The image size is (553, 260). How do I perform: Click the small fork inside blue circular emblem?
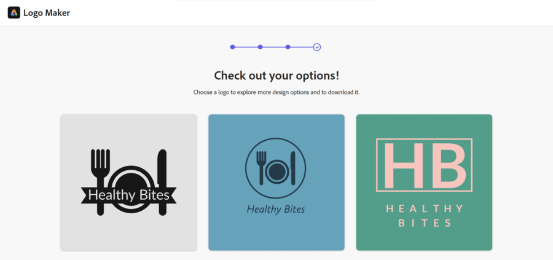click(x=261, y=168)
